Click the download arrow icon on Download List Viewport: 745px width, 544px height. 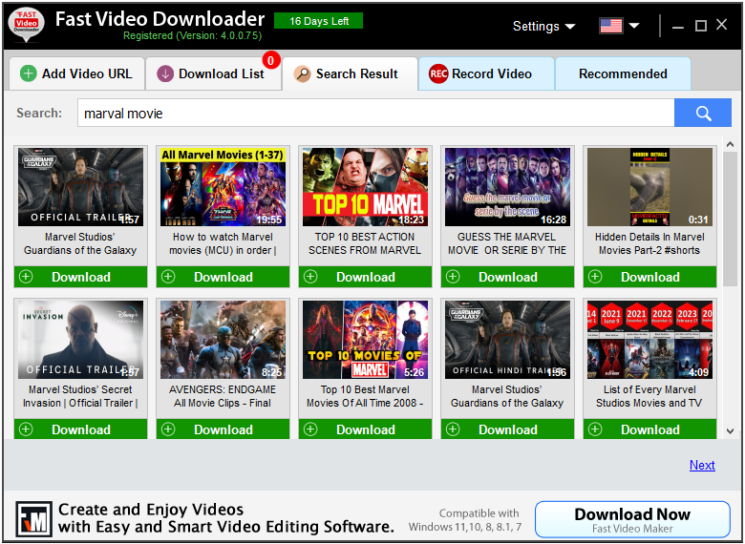[166, 73]
